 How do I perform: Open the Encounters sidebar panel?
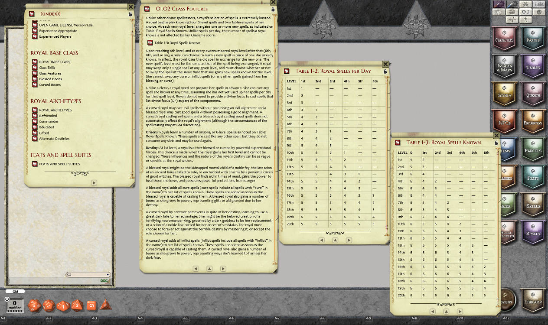click(x=532, y=121)
